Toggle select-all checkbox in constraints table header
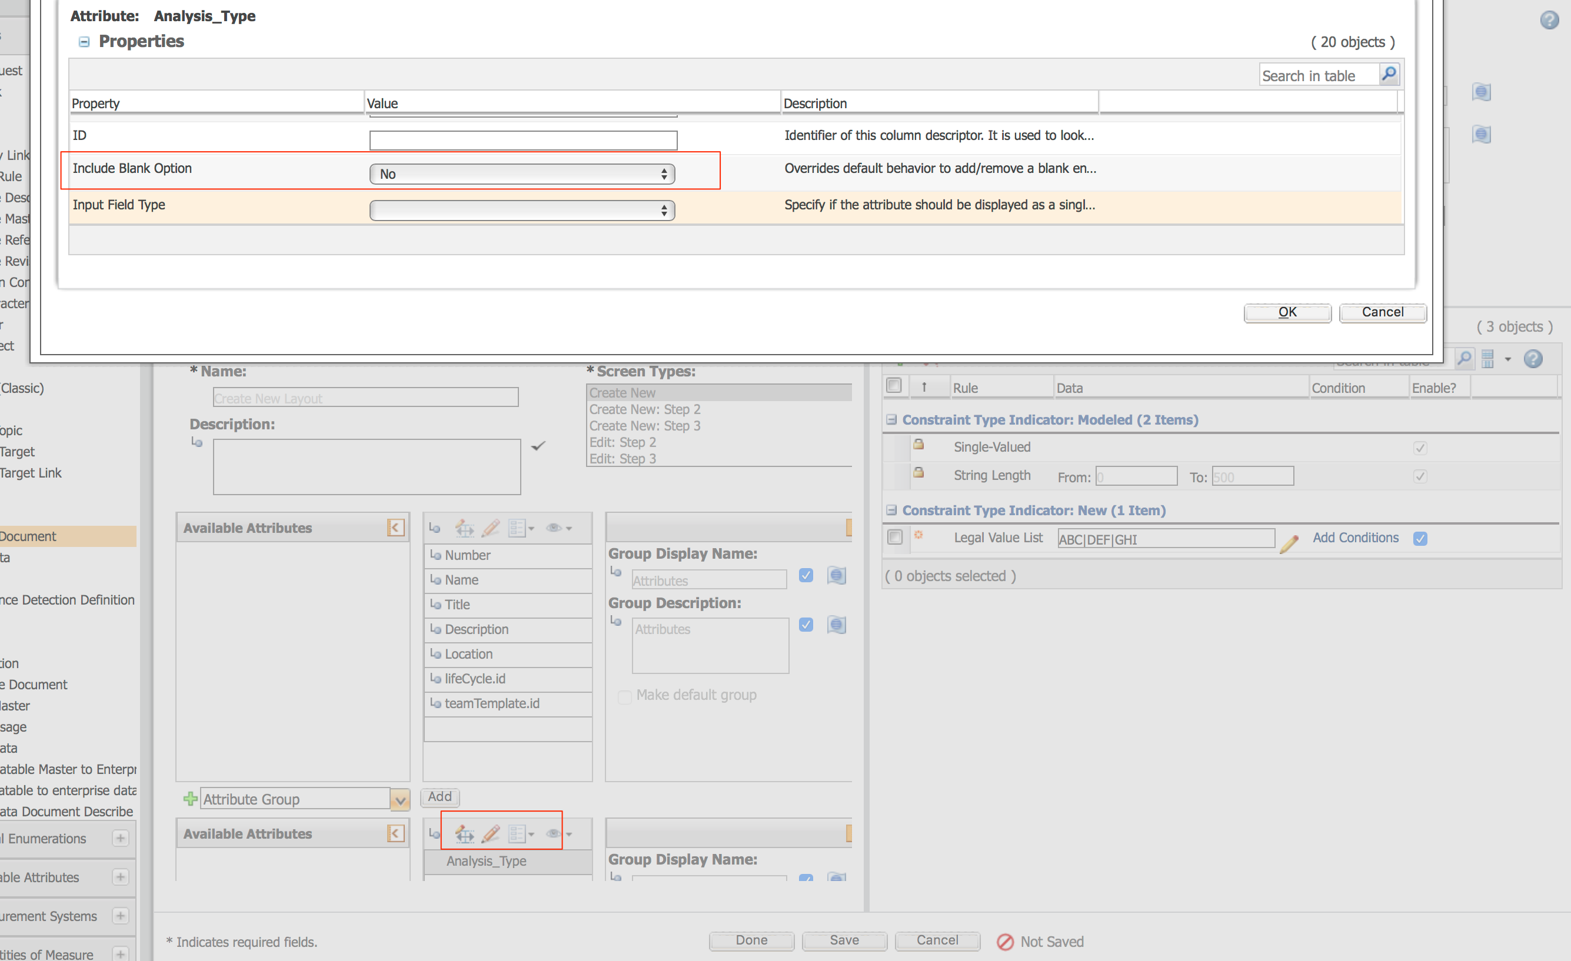1571x961 pixels. 894,386
